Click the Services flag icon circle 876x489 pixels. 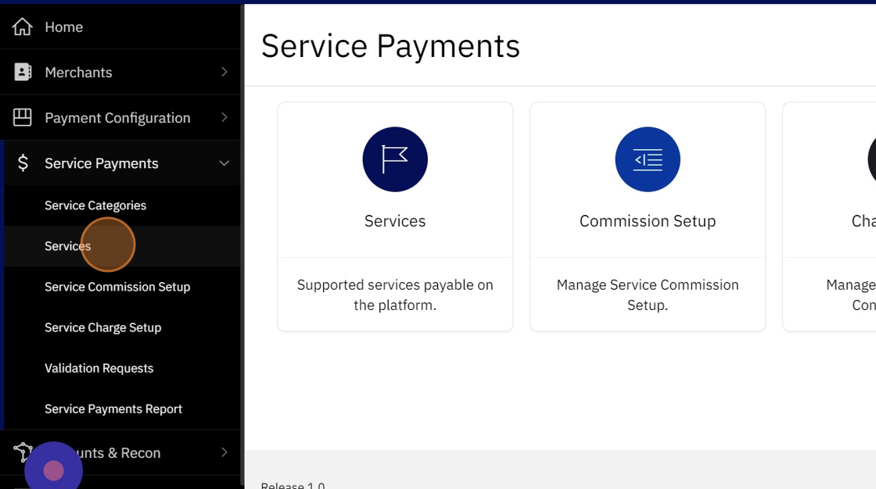[395, 159]
